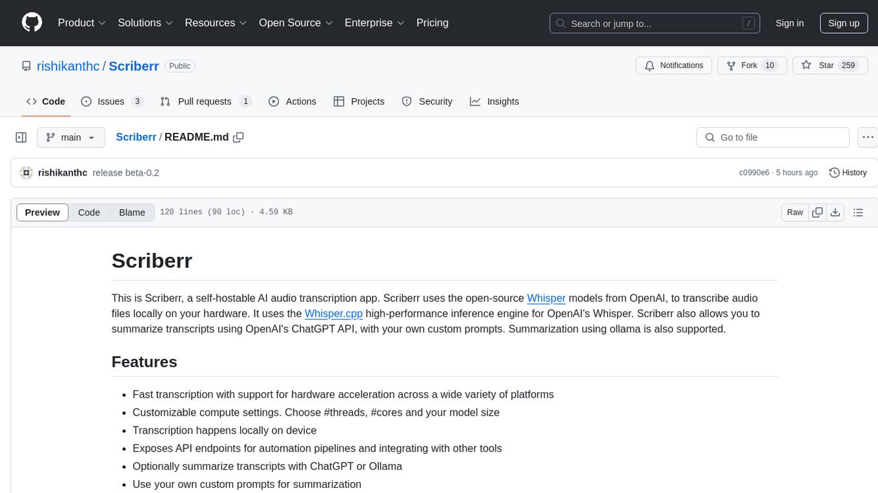The image size is (878, 493).
Task: Fork the repository
Action: point(752,66)
